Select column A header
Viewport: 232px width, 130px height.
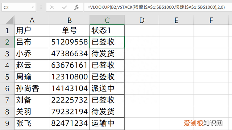(32, 20)
